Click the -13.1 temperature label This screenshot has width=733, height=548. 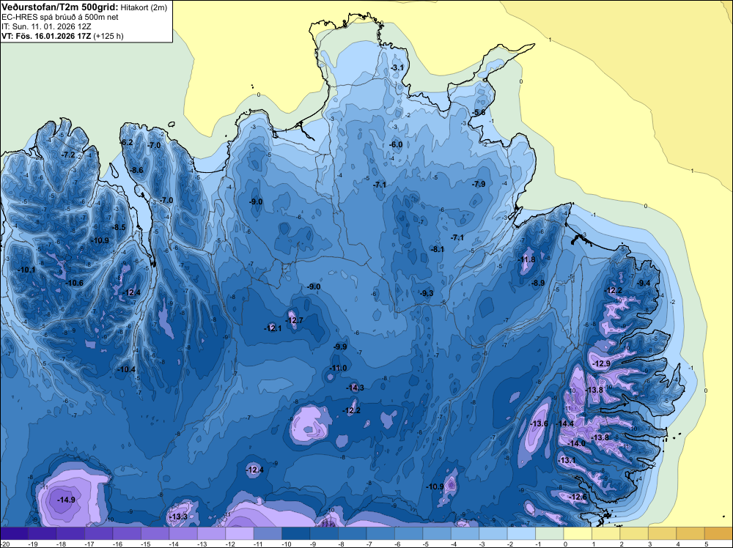[567, 460]
